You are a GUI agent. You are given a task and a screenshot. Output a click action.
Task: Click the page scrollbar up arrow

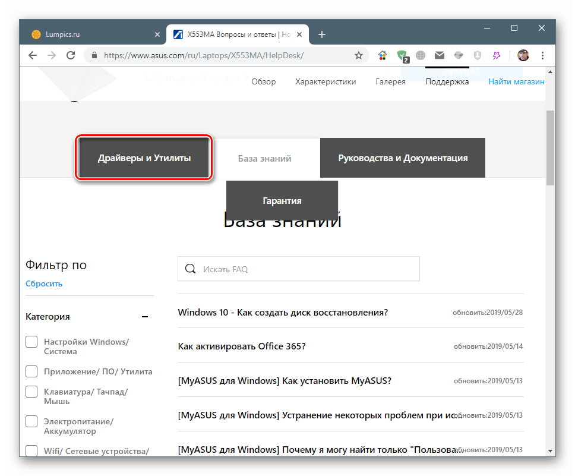coord(550,72)
